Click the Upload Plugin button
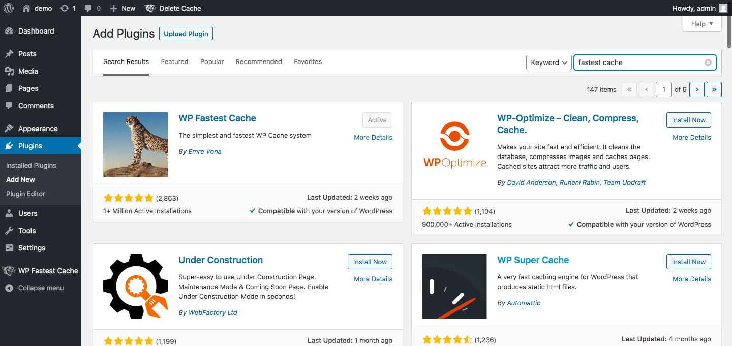 (x=186, y=34)
